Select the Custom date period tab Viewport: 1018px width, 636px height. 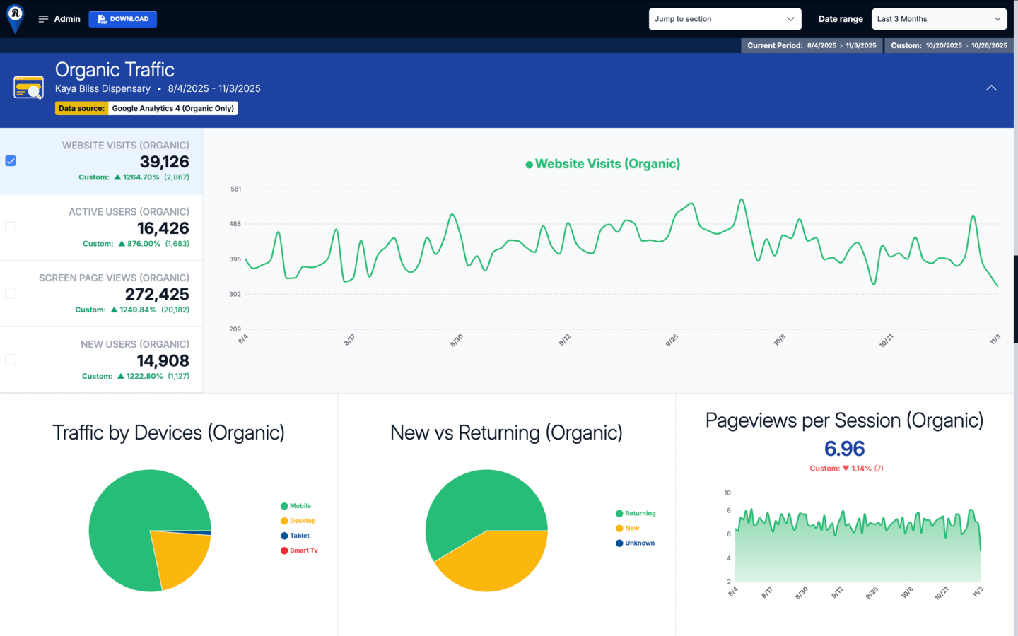click(949, 45)
